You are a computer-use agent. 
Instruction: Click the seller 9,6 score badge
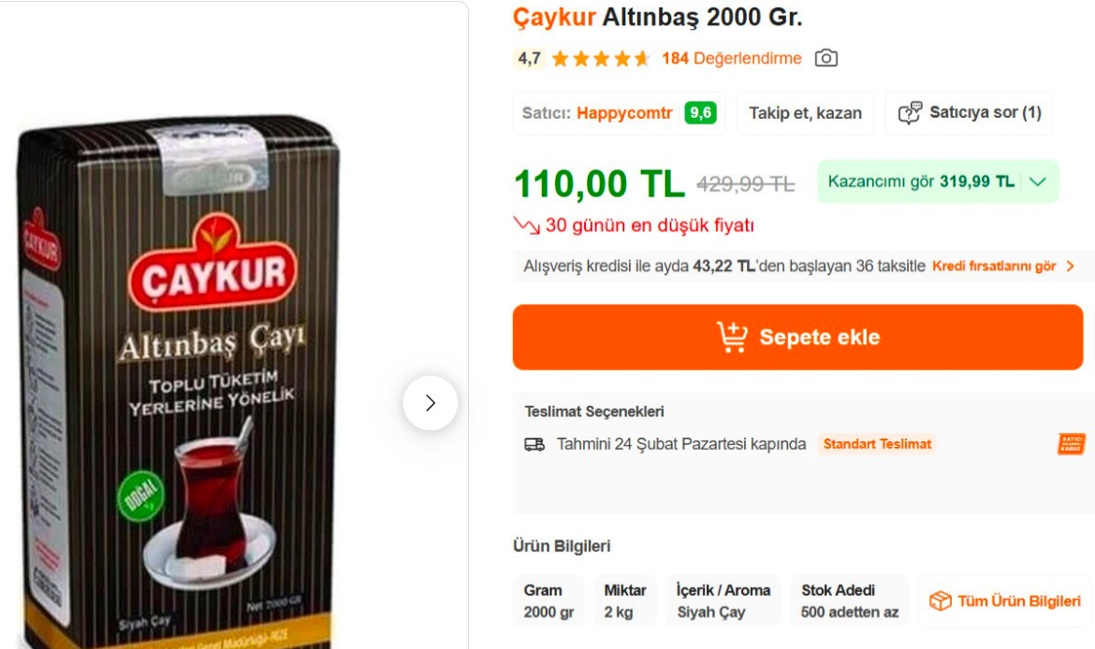700,112
